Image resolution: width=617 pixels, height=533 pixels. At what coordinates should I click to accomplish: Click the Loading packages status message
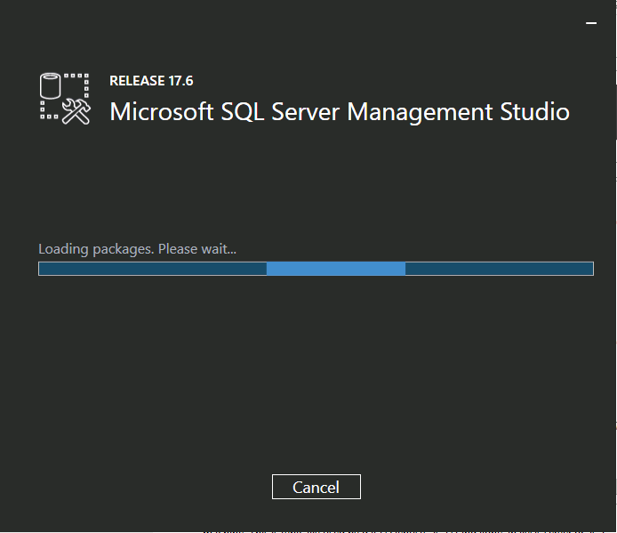coord(137,249)
